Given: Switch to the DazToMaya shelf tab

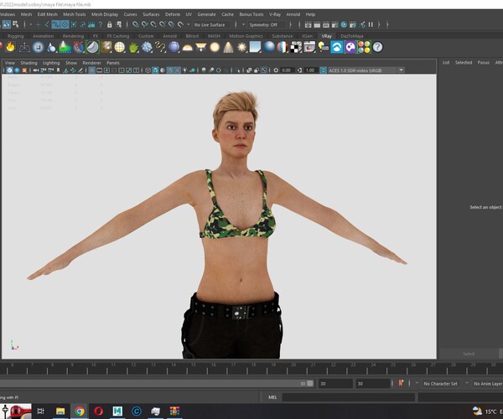Looking at the screenshot, I should [x=352, y=36].
